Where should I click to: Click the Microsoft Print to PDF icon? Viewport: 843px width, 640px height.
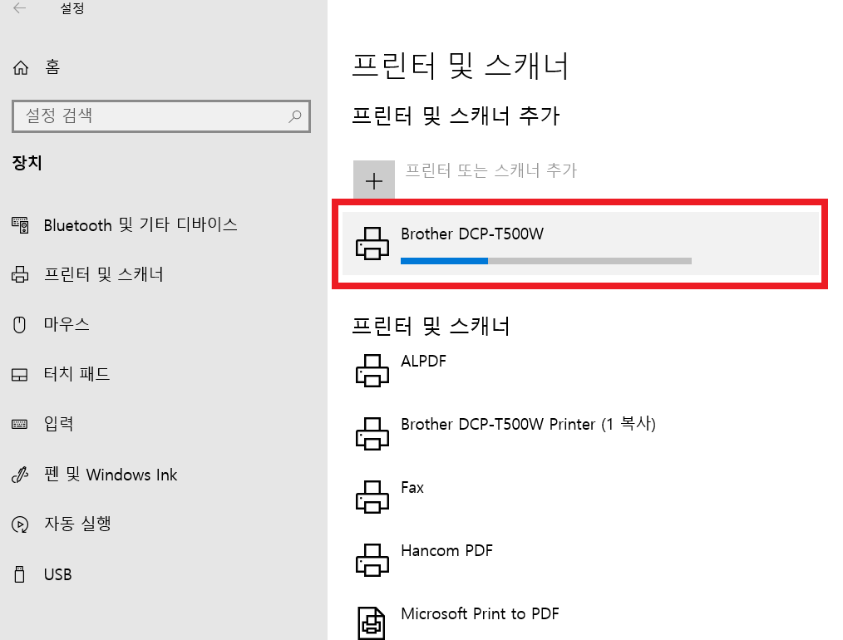(x=372, y=623)
